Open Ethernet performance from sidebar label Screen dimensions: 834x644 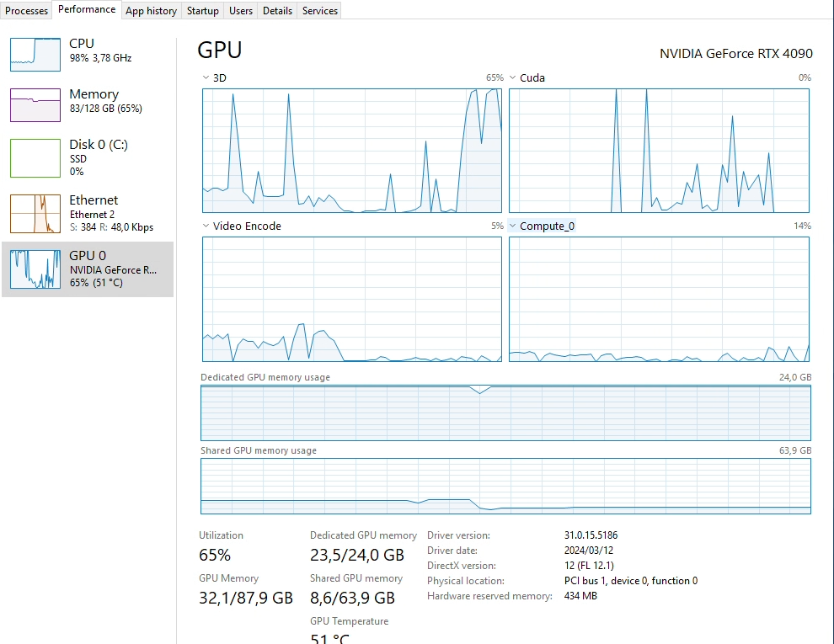coord(94,200)
